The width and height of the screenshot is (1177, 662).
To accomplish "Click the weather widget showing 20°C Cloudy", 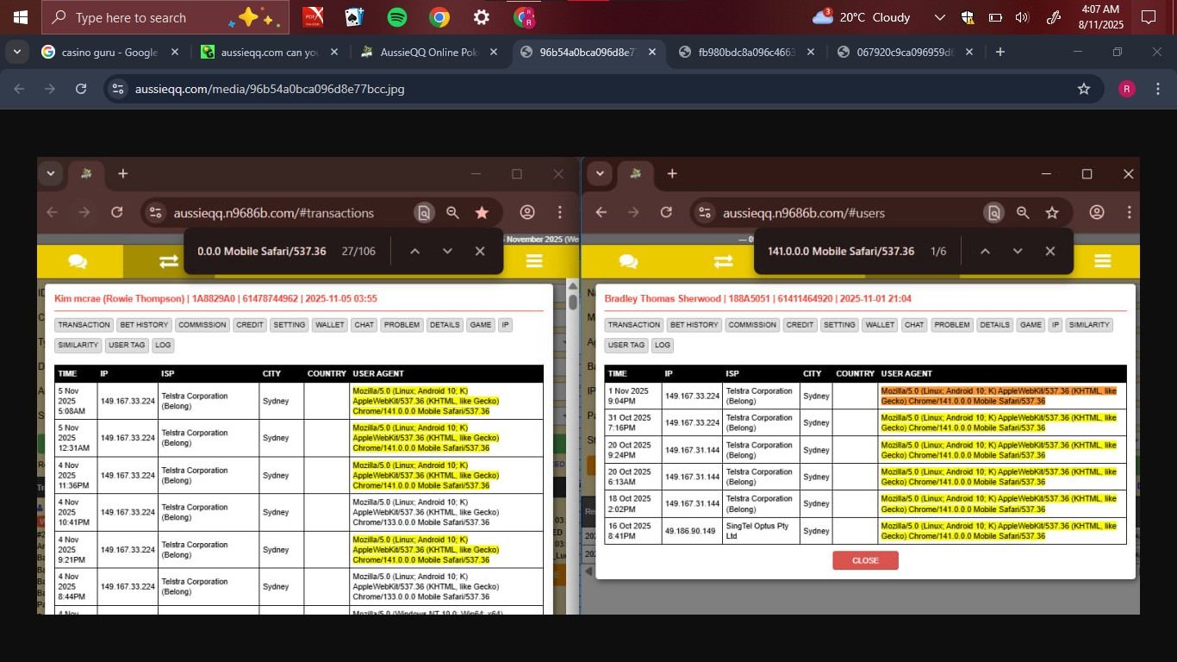I will point(862,17).
